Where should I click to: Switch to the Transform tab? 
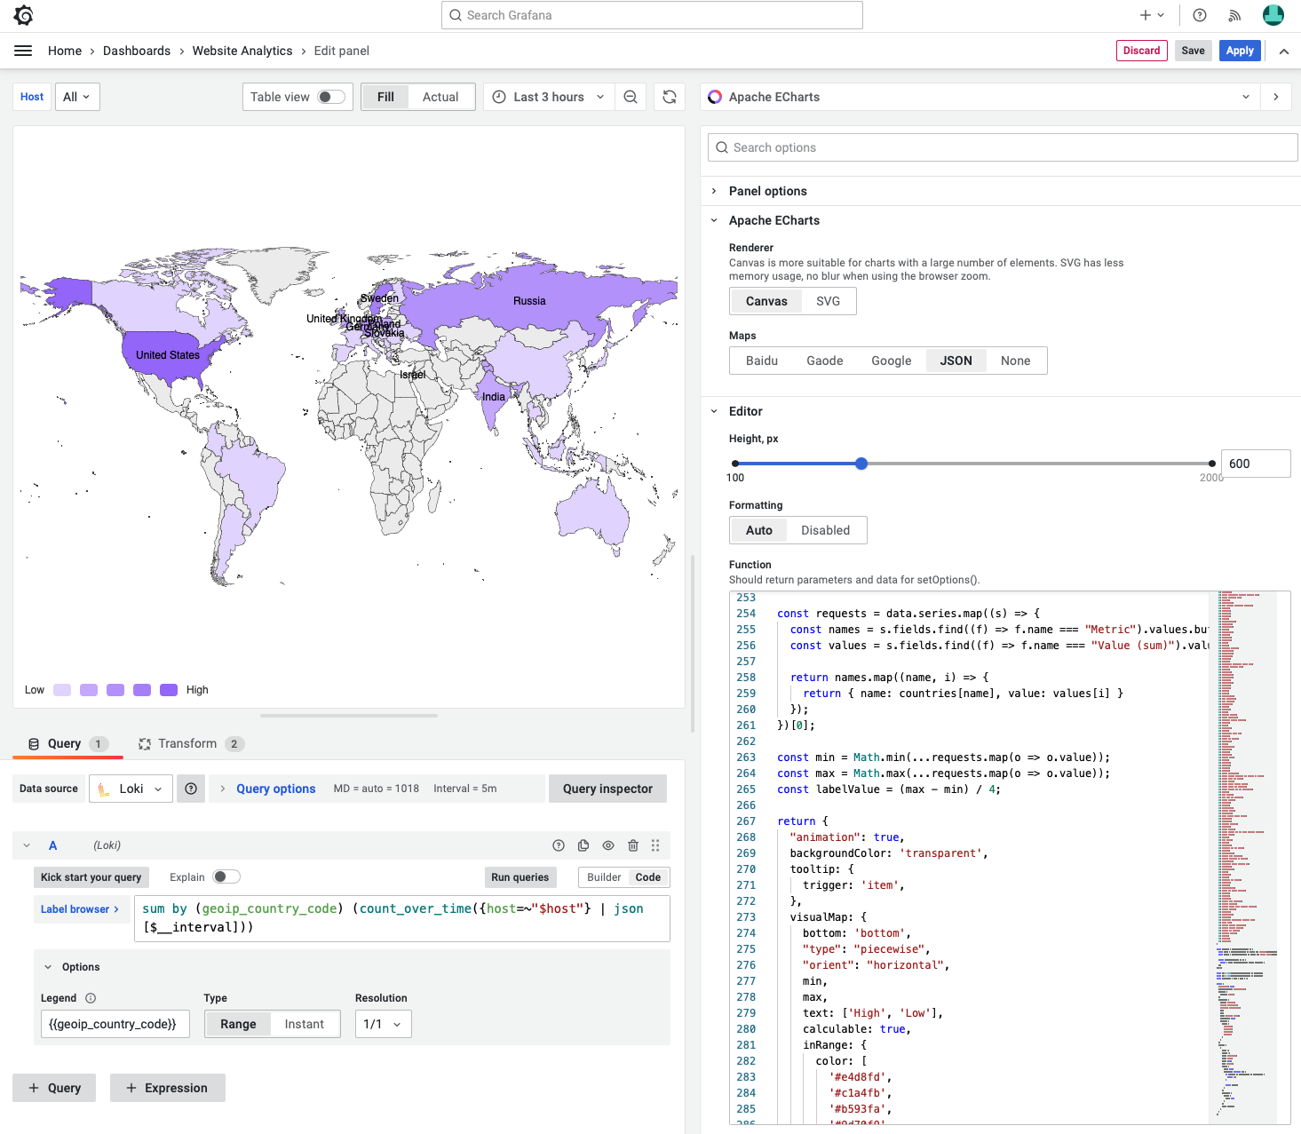pos(189,743)
